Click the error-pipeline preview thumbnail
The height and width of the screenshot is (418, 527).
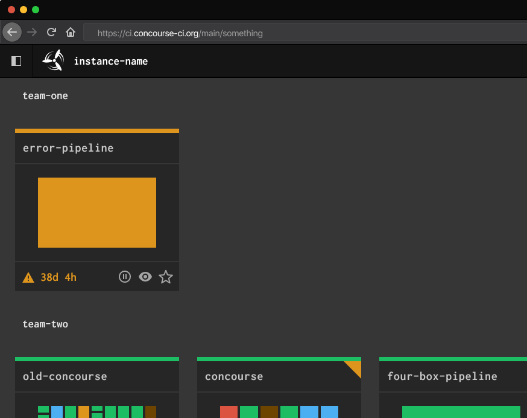[96, 212]
